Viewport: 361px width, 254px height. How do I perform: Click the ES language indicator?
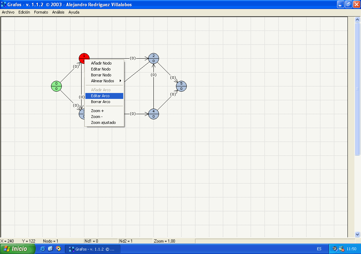pyautogui.click(x=319, y=249)
